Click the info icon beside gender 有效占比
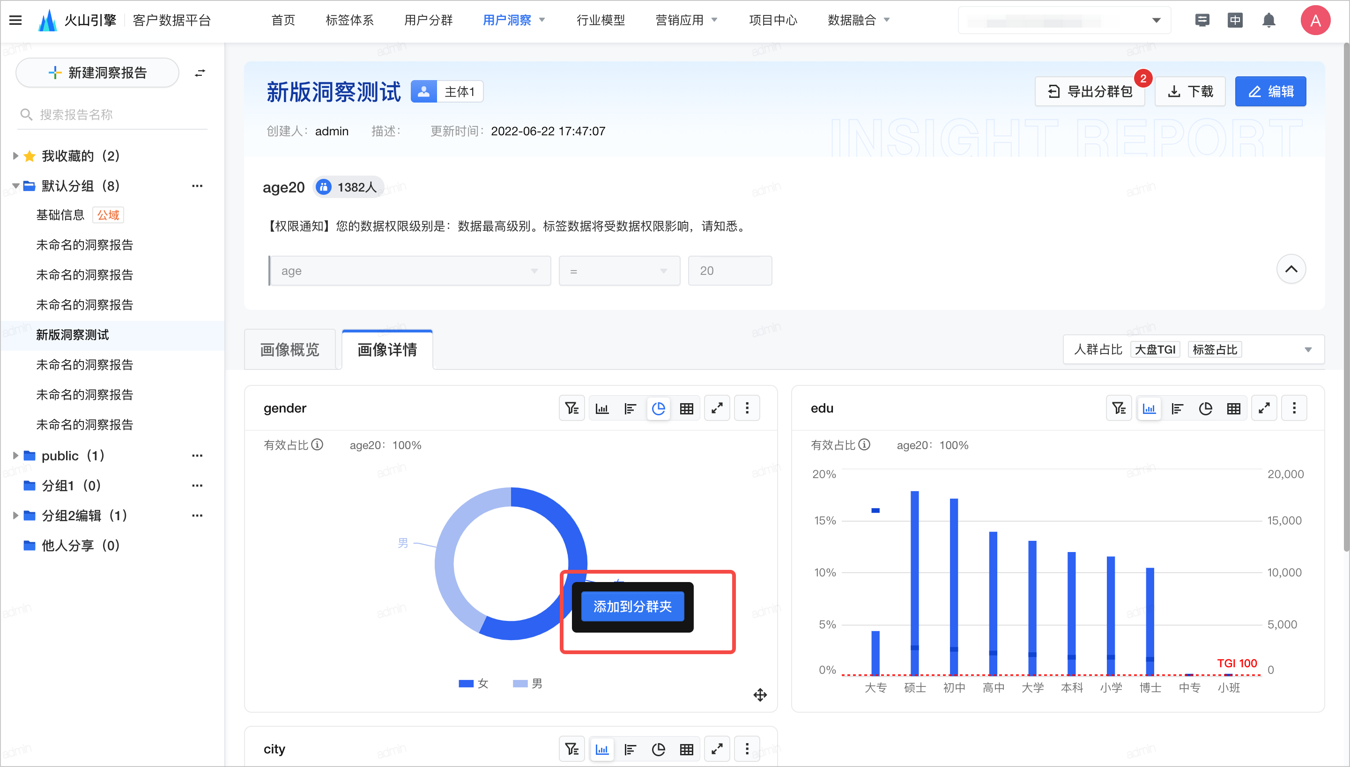 pyautogui.click(x=317, y=445)
